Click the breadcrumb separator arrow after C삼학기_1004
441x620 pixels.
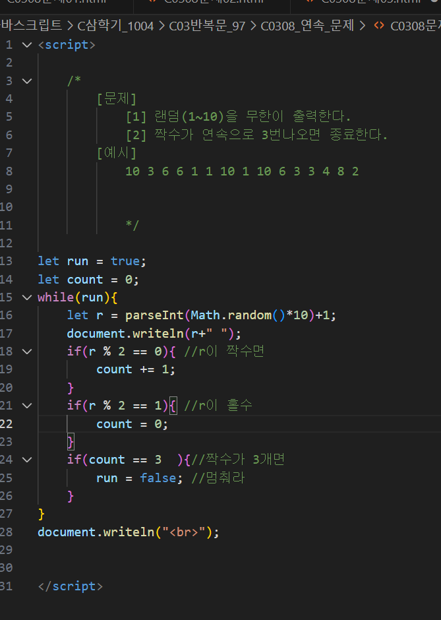pos(162,26)
